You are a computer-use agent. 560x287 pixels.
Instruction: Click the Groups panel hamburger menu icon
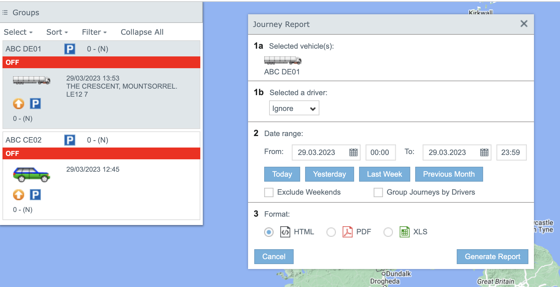click(4, 12)
